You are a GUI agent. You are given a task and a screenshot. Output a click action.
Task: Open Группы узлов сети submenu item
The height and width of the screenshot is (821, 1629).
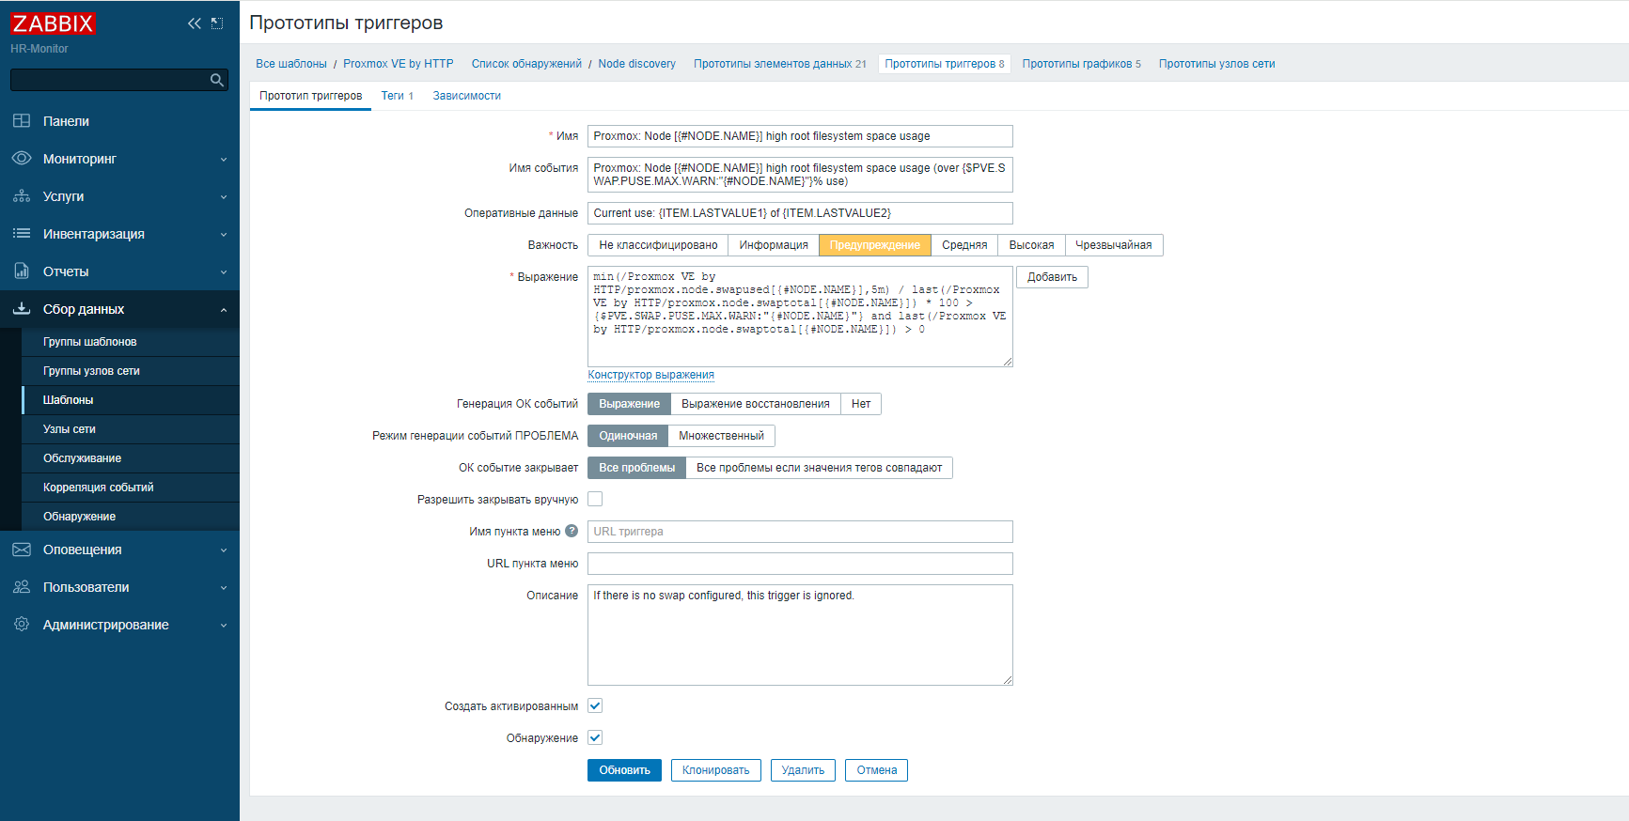click(130, 371)
